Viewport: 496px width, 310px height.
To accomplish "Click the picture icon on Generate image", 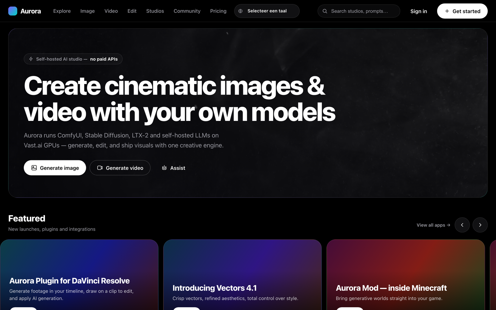I will (34, 168).
